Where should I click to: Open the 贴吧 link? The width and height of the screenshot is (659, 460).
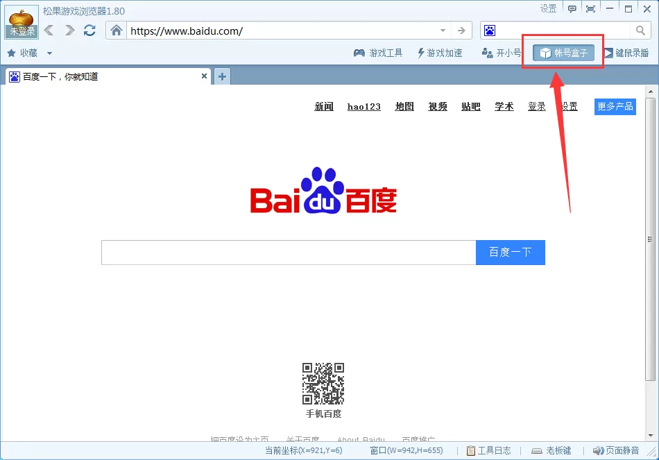[x=471, y=107]
